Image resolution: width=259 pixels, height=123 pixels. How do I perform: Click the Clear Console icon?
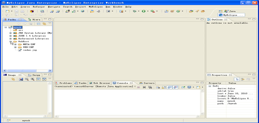coord(158,87)
